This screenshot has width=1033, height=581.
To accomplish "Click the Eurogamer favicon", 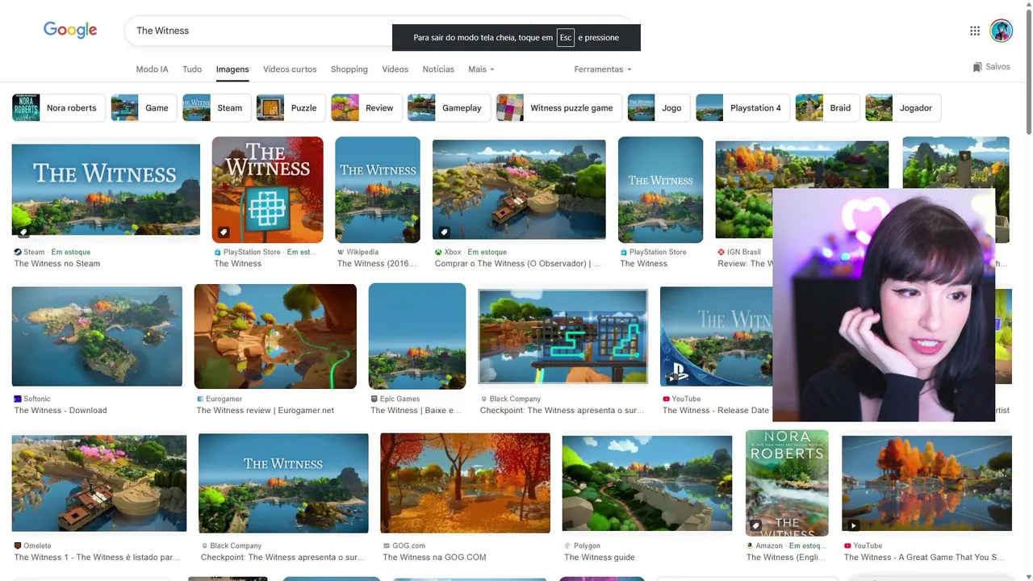I will click(200, 399).
